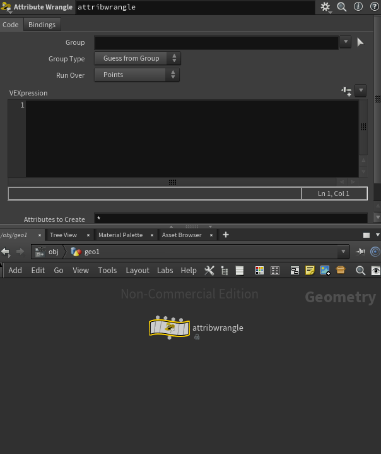Click the obj scene icon in path
The image size is (381, 454).
point(40,252)
